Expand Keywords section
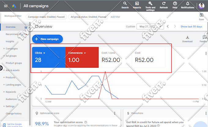 pyautogui.click(x=4, y=92)
